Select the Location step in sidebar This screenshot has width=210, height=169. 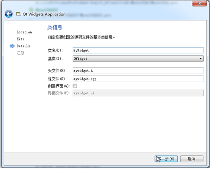(24, 32)
